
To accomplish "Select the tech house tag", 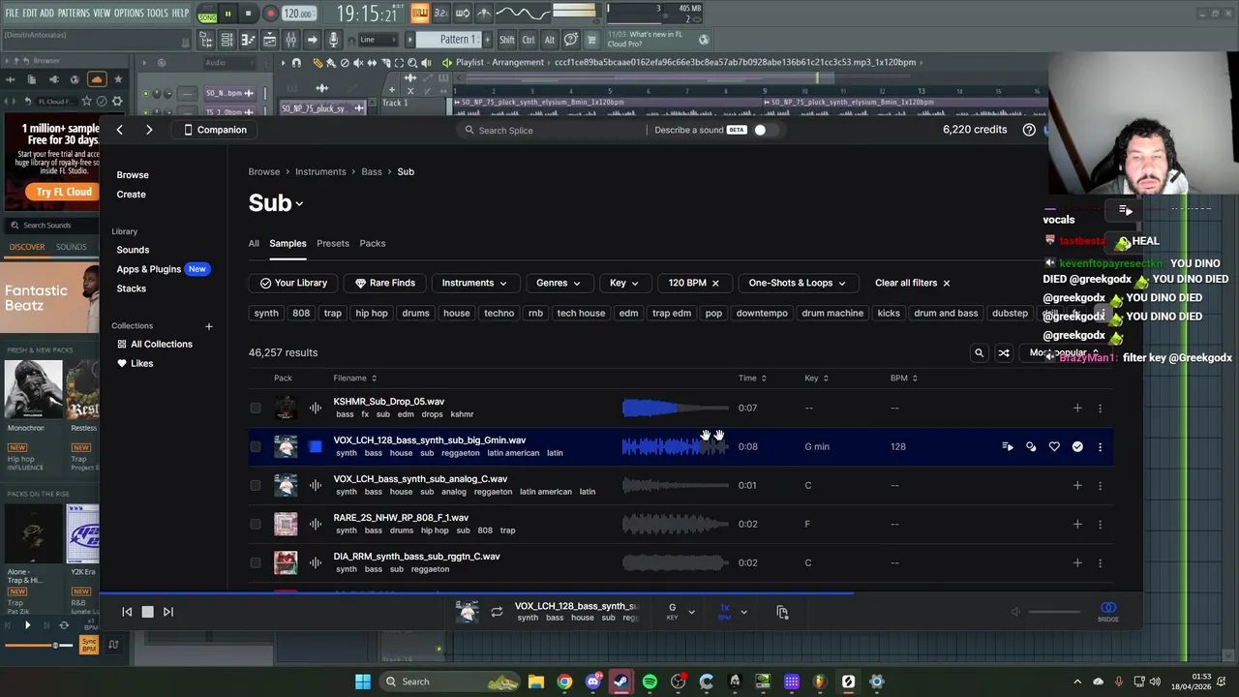I will tap(581, 313).
